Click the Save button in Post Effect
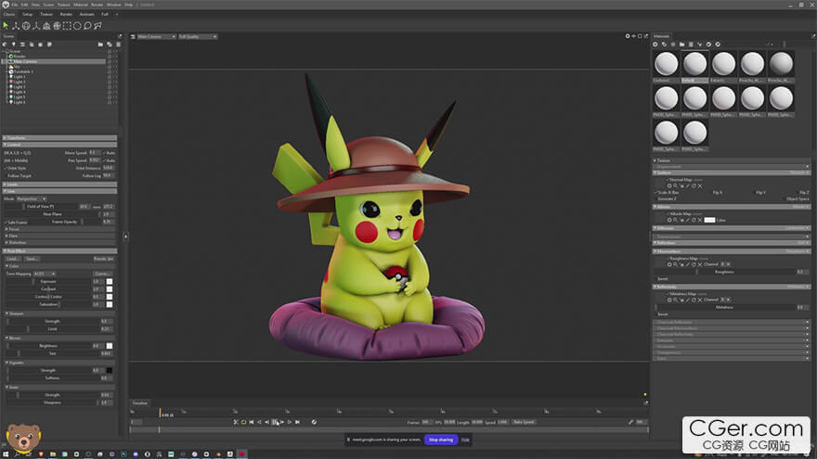This screenshot has height=459, width=817. pos(32,259)
